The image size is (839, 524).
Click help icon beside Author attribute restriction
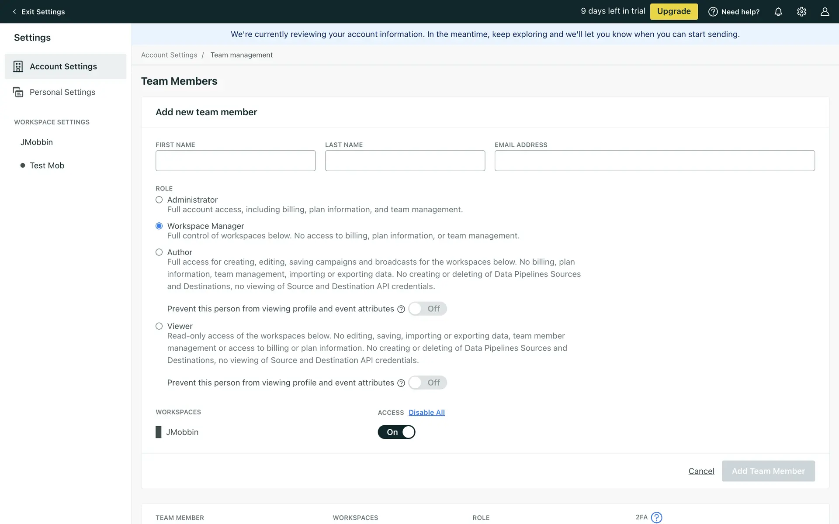click(401, 309)
